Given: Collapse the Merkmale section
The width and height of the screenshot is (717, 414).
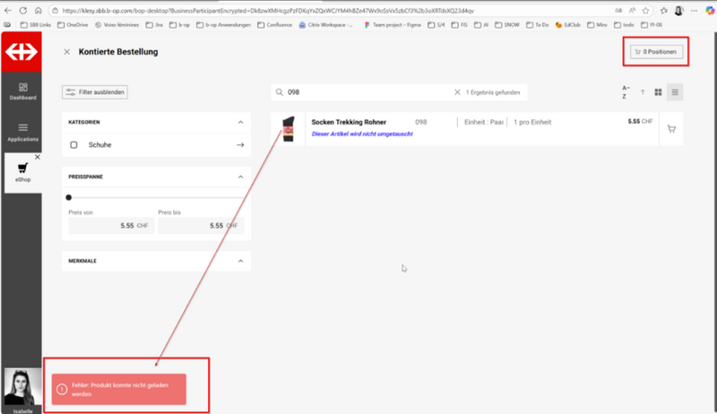Looking at the screenshot, I should click(x=240, y=261).
